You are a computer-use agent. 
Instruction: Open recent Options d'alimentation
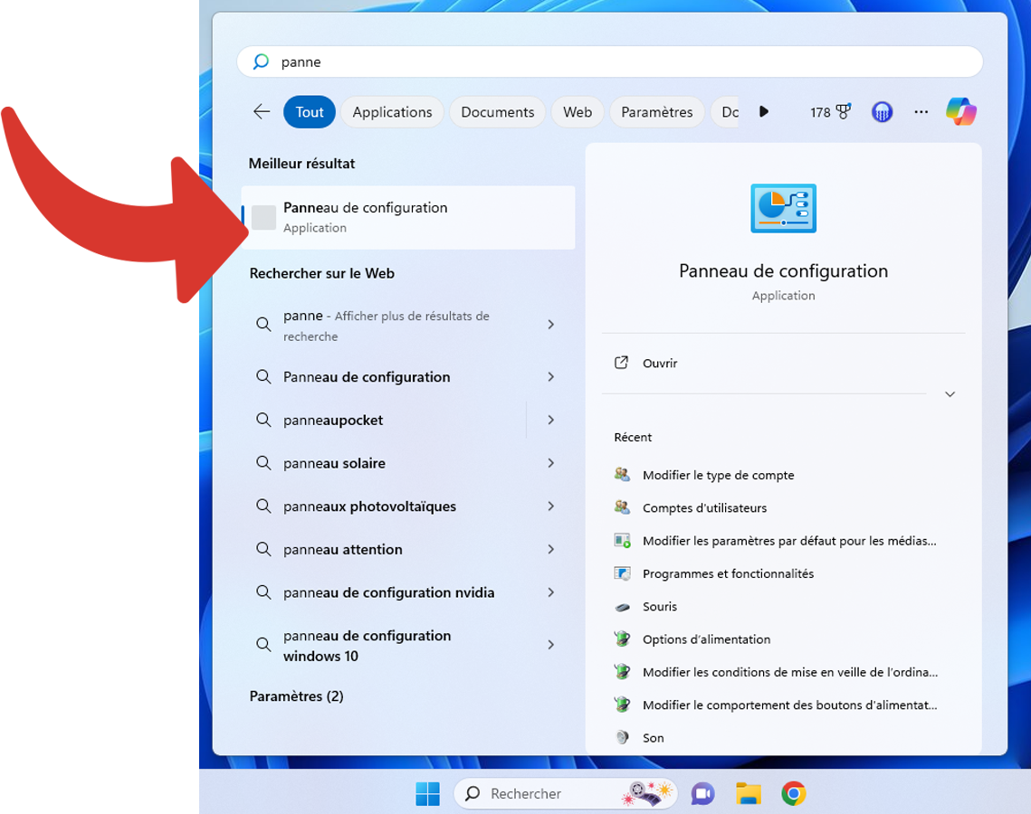706,639
